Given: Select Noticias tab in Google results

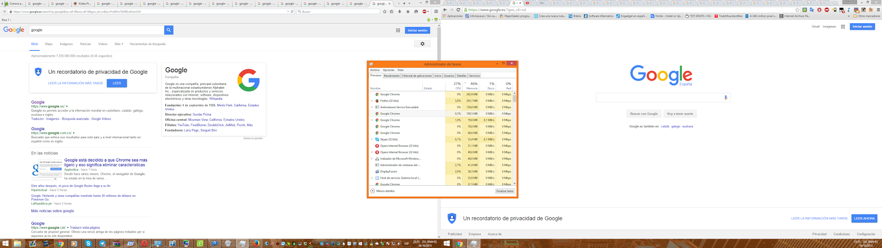Looking at the screenshot, I should point(85,44).
